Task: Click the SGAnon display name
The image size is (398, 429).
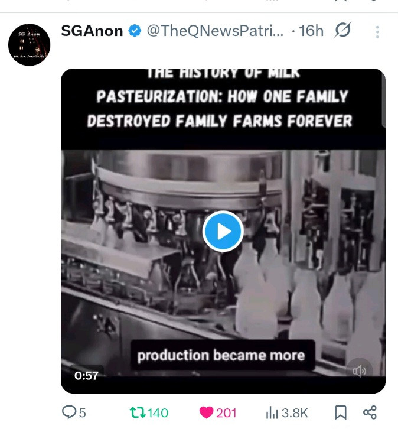Action: [x=92, y=31]
